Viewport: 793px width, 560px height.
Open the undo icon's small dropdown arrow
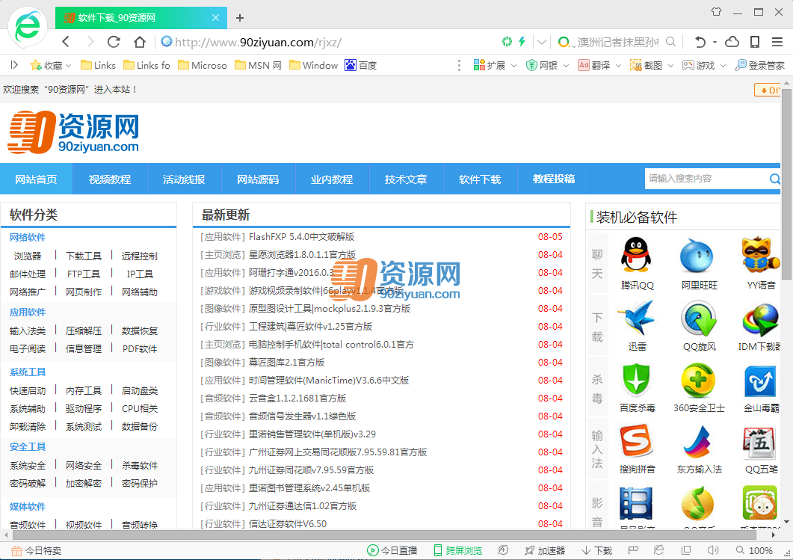pos(715,42)
